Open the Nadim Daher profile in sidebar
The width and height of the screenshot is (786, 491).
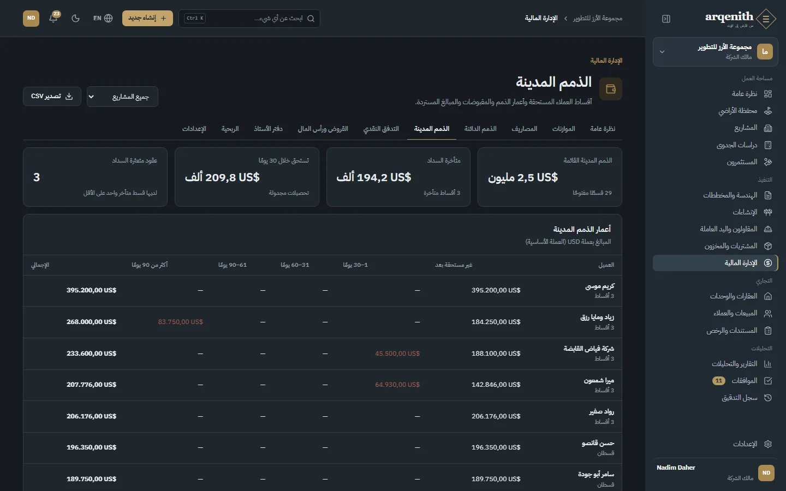click(x=716, y=473)
